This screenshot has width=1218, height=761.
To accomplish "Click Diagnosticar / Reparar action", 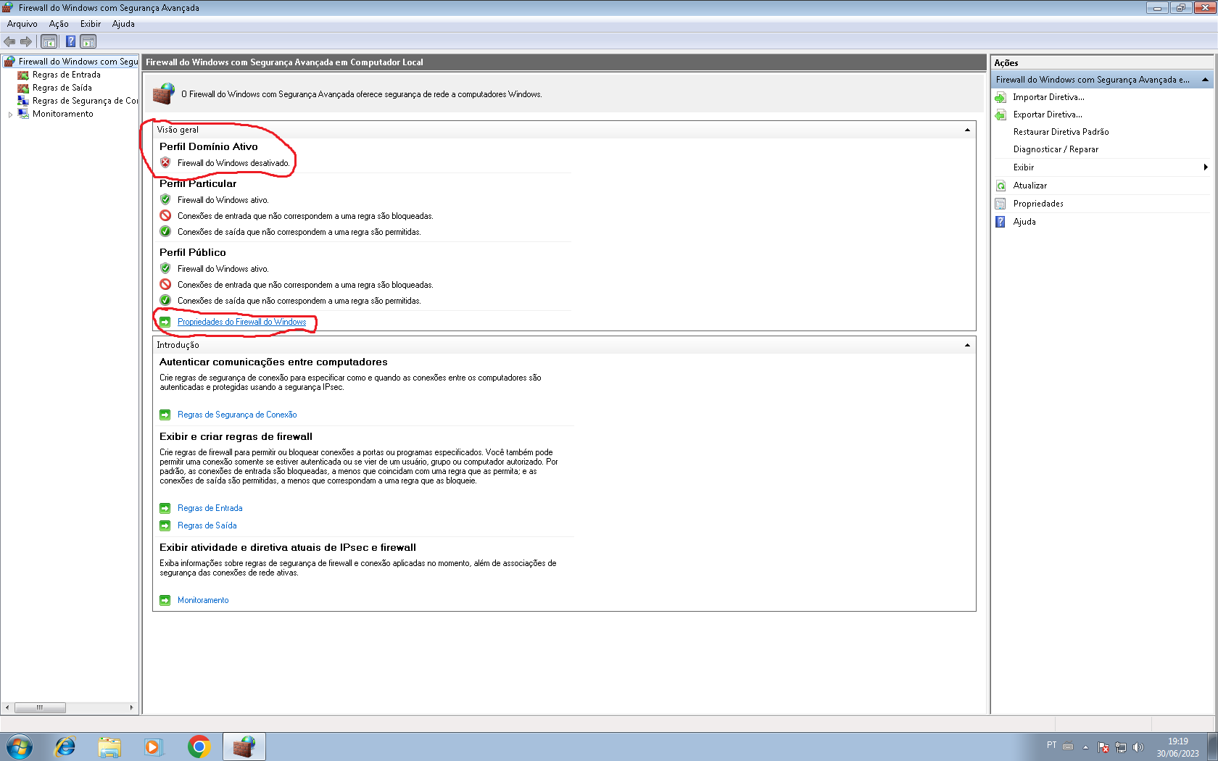I will (1056, 149).
